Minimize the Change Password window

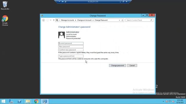(143, 15)
